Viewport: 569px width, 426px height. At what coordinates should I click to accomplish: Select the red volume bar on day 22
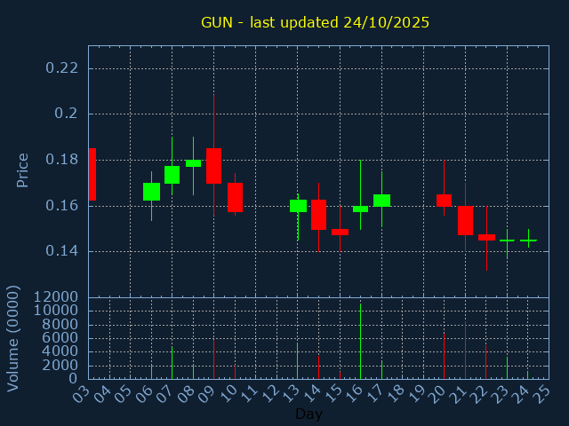[x=485, y=361]
